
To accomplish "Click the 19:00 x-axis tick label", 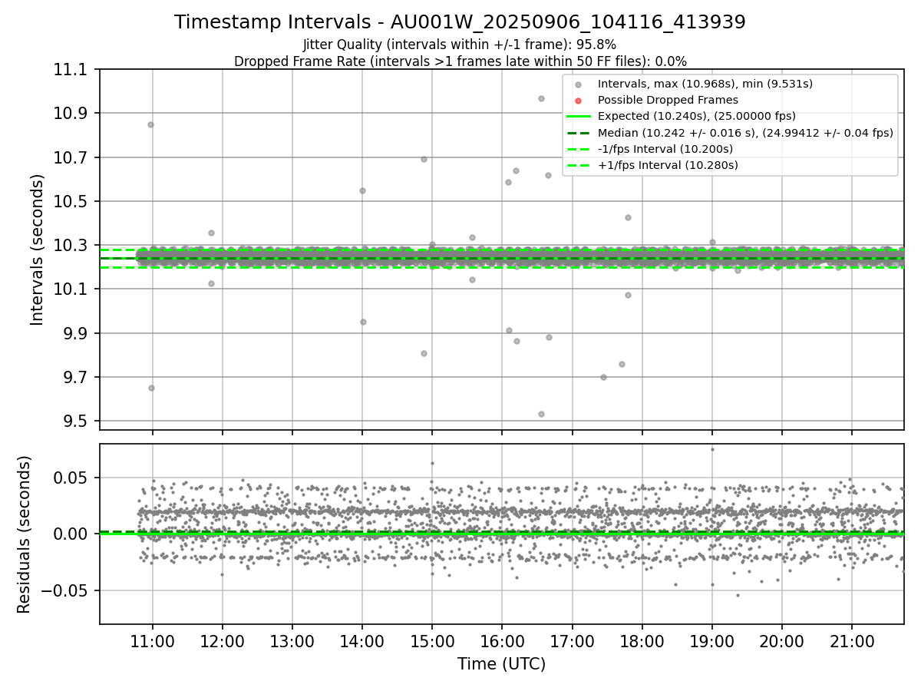I will (711, 640).
